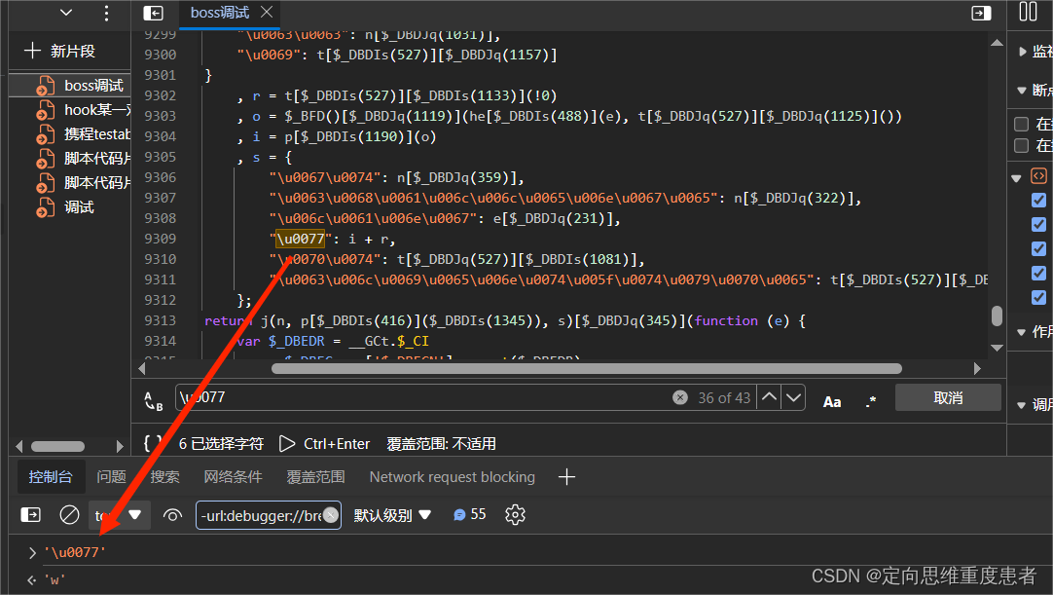The width and height of the screenshot is (1053, 595).
Task: Close the boss调试 editor tab
Action: 267,12
